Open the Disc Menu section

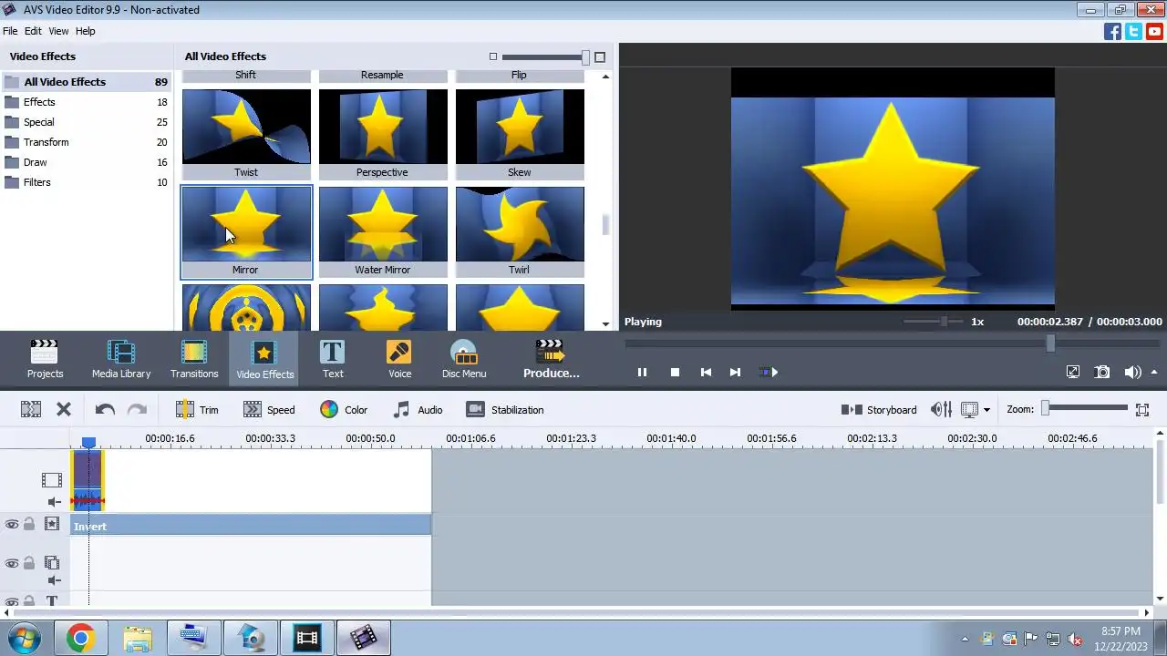point(464,359)
